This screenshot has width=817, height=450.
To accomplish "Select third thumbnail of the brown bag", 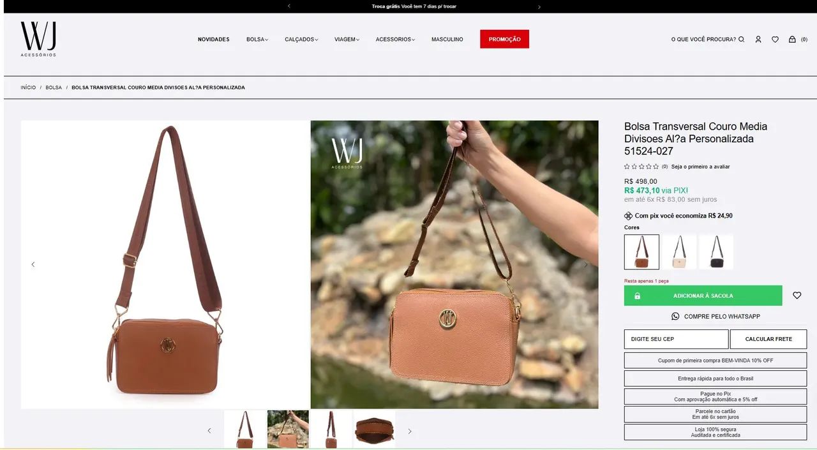I will 331,430.
